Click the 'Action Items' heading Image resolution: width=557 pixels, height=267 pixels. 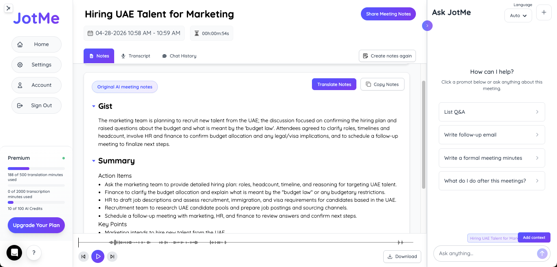(x=115, y=176)
